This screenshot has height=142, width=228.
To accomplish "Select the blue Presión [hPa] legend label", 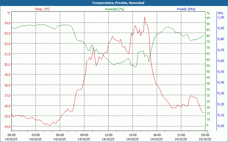I will pos(186,9).
